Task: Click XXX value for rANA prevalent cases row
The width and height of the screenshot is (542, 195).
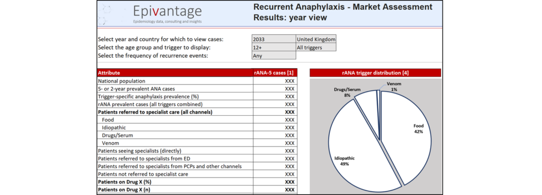Action: [x=290, y=104]
